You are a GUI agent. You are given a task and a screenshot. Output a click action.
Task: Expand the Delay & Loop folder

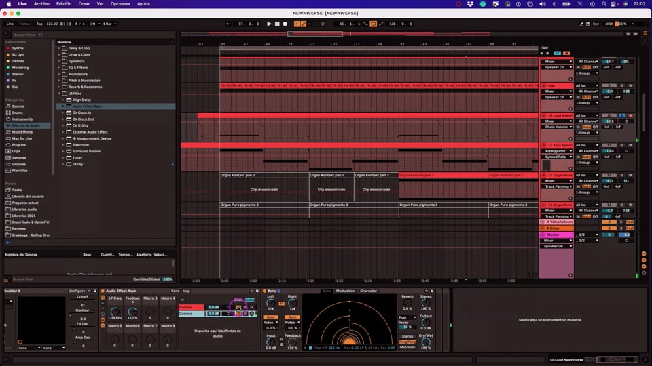click(59, 48)
